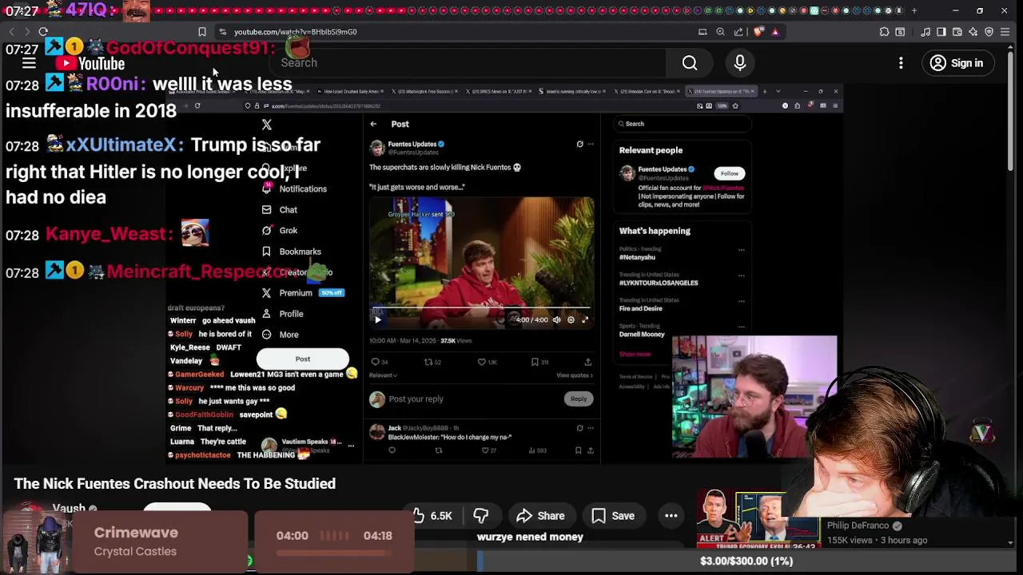Focus the X Search box
This screenshot has width=1023, height=575.
point(682,124)
